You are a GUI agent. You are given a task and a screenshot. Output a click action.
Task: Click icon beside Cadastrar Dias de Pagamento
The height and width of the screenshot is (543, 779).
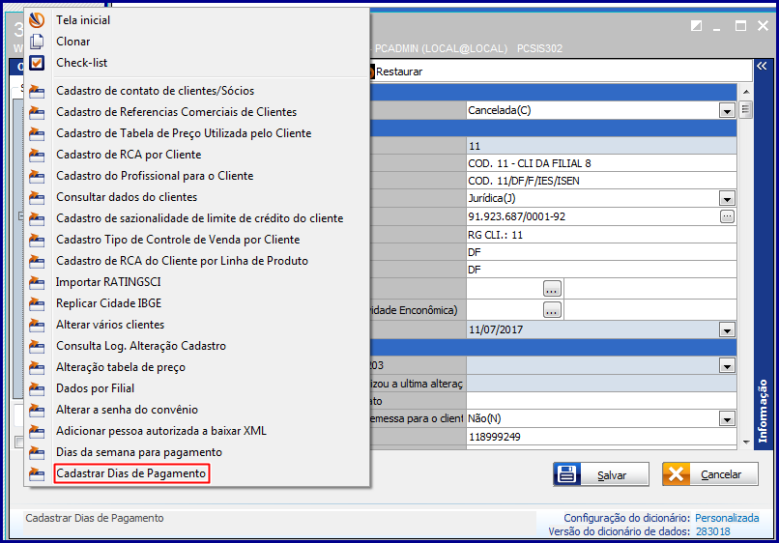pyautogui.click(x=37, y=473)
